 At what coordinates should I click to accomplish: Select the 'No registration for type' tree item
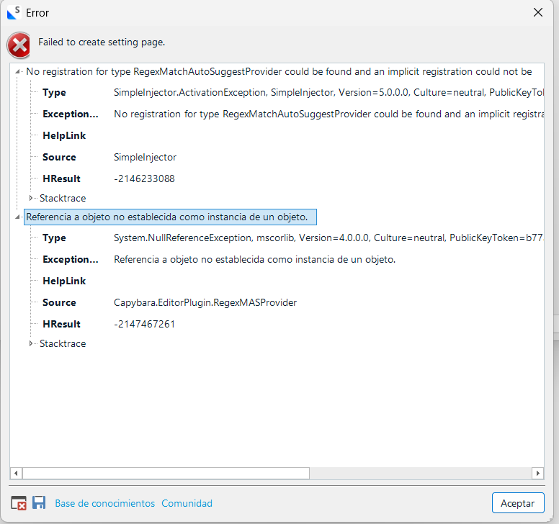[x=279, y=72]
